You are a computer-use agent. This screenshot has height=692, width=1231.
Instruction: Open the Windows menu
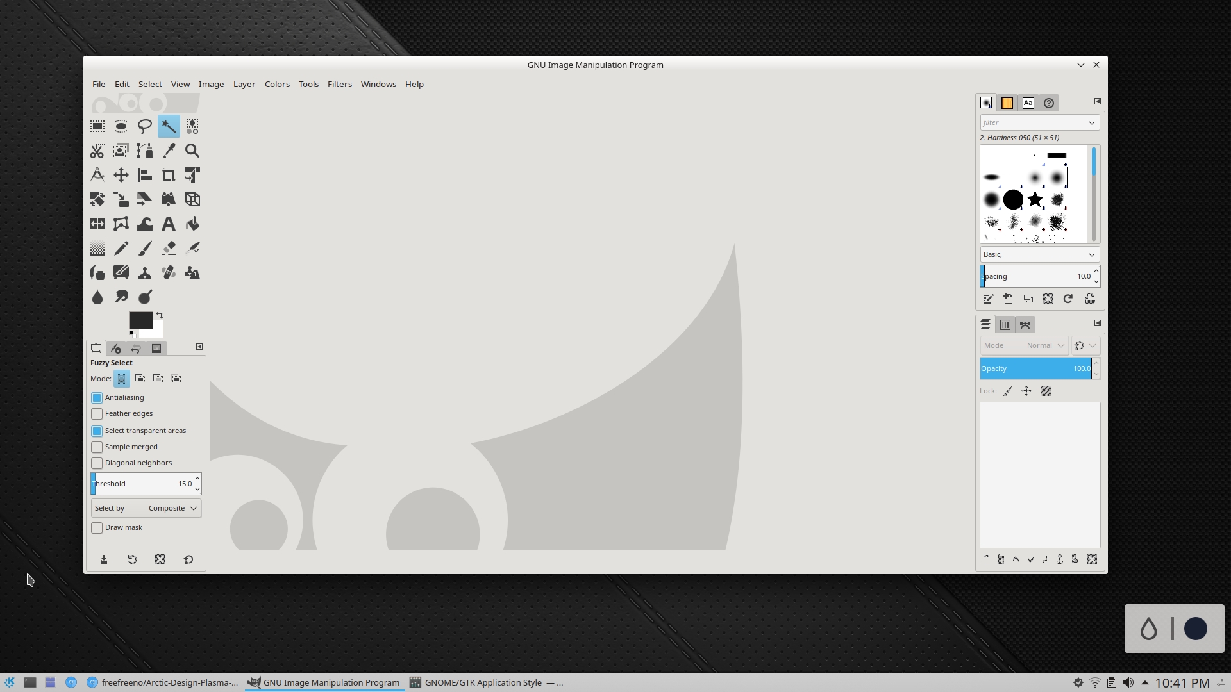tap(378, 84)
